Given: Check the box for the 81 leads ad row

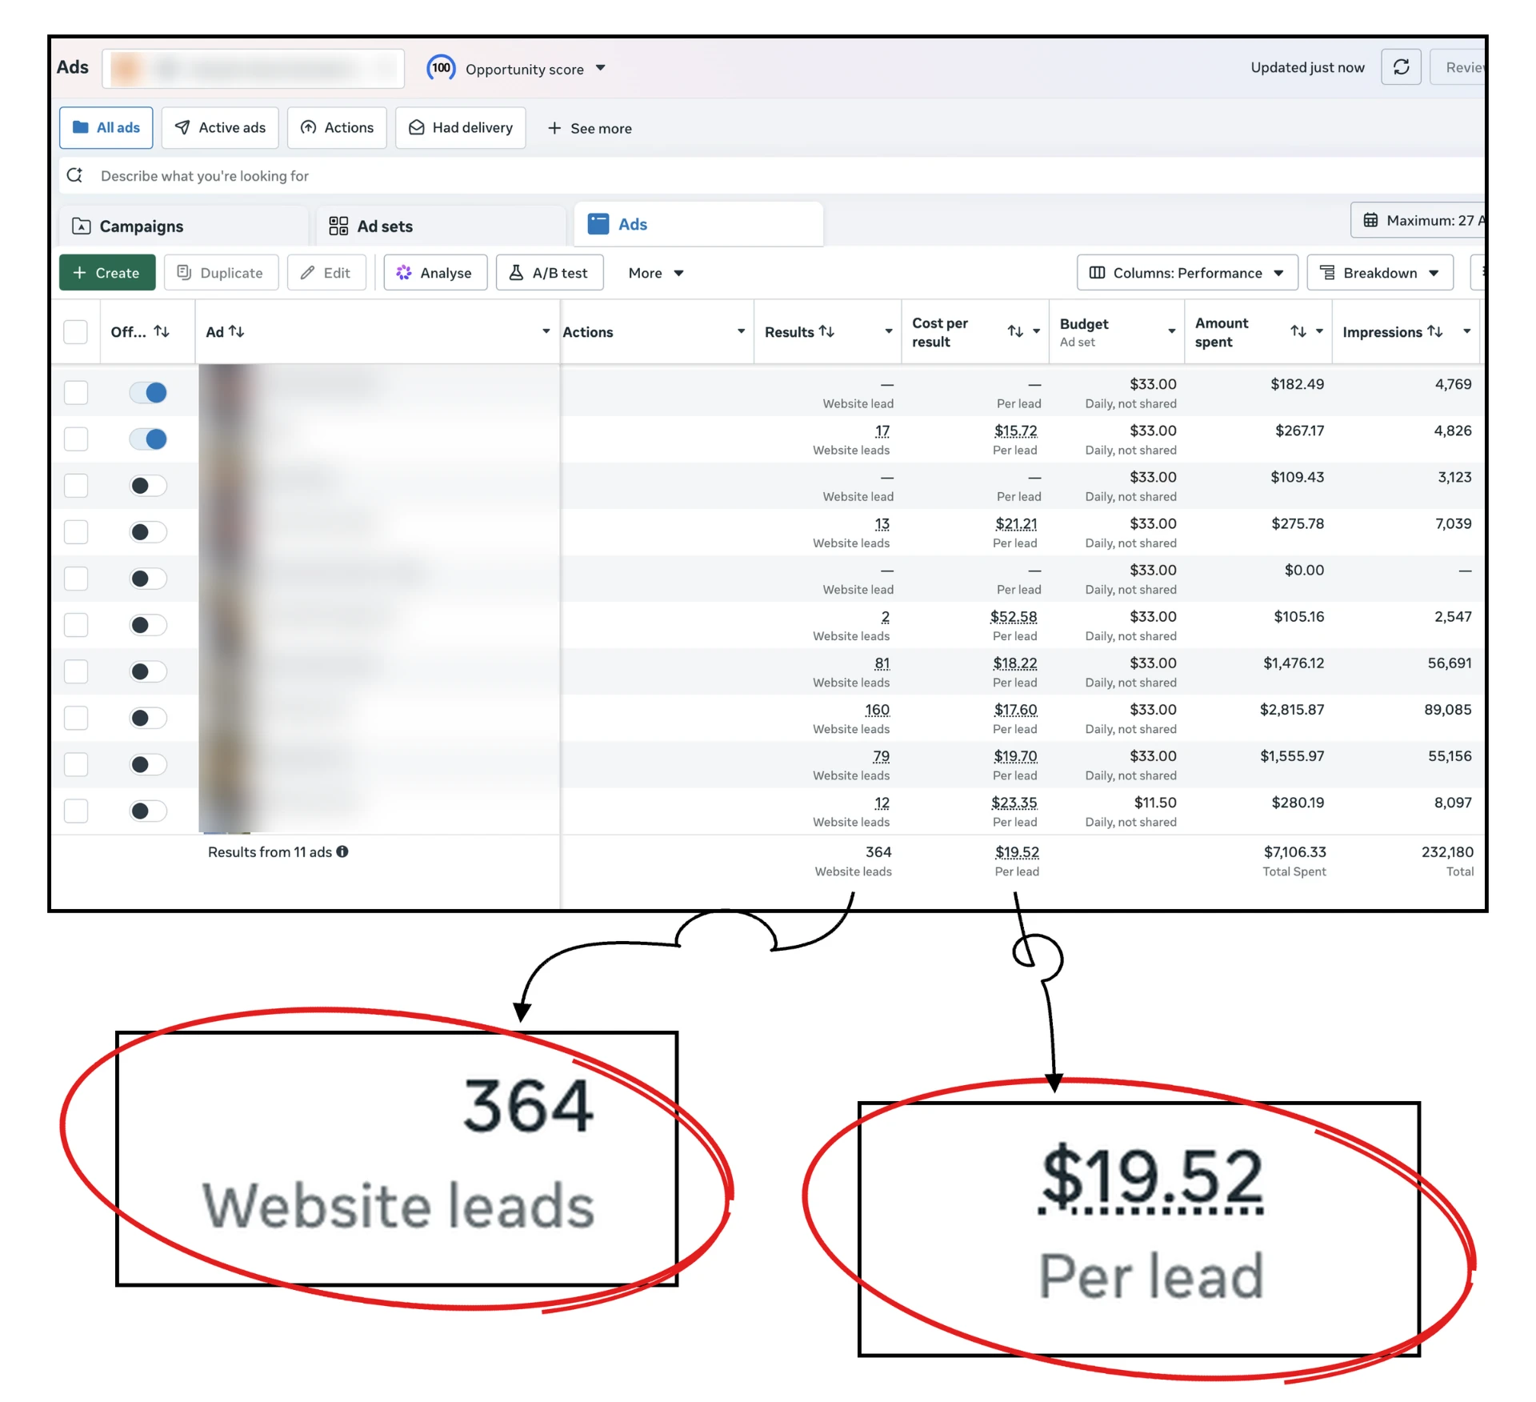Looking at the screenshot, I should pos(76,671).
